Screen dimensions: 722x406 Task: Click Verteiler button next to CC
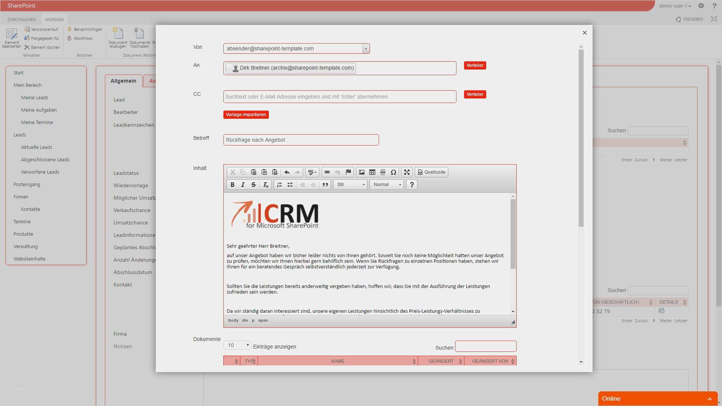(475, 94)
